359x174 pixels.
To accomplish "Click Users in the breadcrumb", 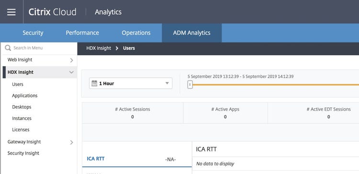I will point(129,48).
